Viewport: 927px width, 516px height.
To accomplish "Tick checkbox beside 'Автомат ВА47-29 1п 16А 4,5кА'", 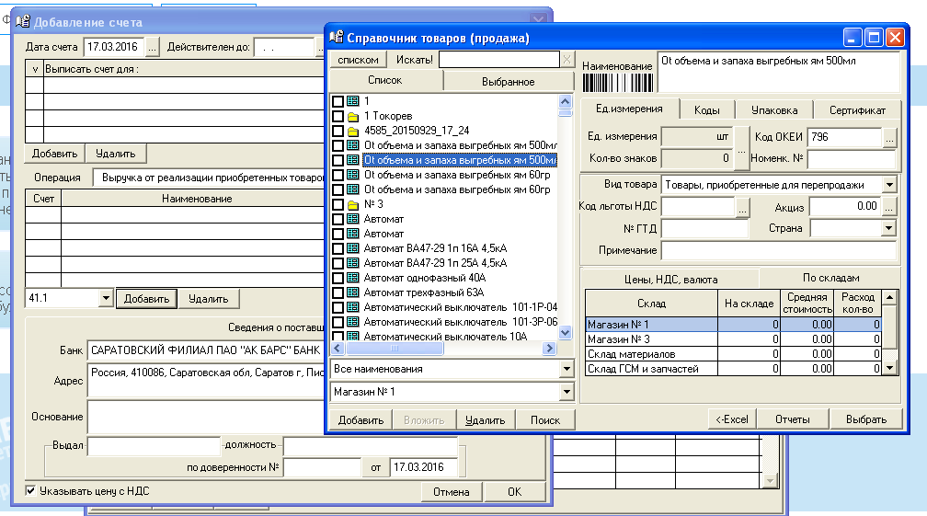I will [338, 248].
